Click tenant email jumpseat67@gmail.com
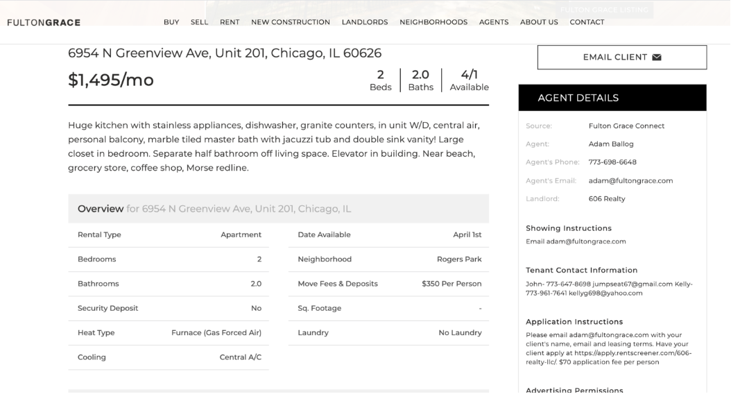This screenshot has width=731, height=394. coord(632,284)
